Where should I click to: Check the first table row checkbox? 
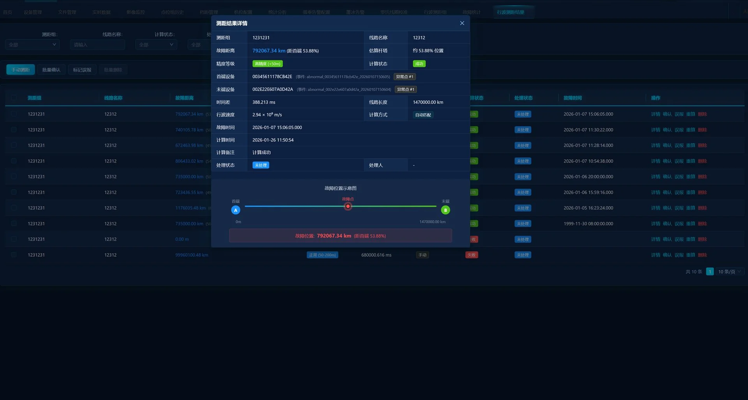(x=14, y=114)
